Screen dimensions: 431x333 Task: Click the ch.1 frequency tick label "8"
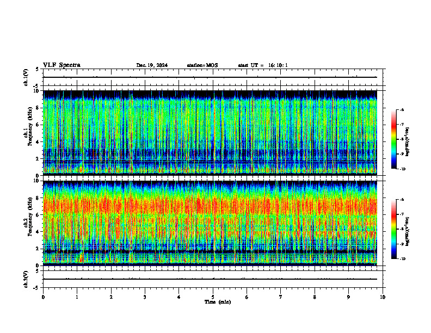[x=38, y=108]
